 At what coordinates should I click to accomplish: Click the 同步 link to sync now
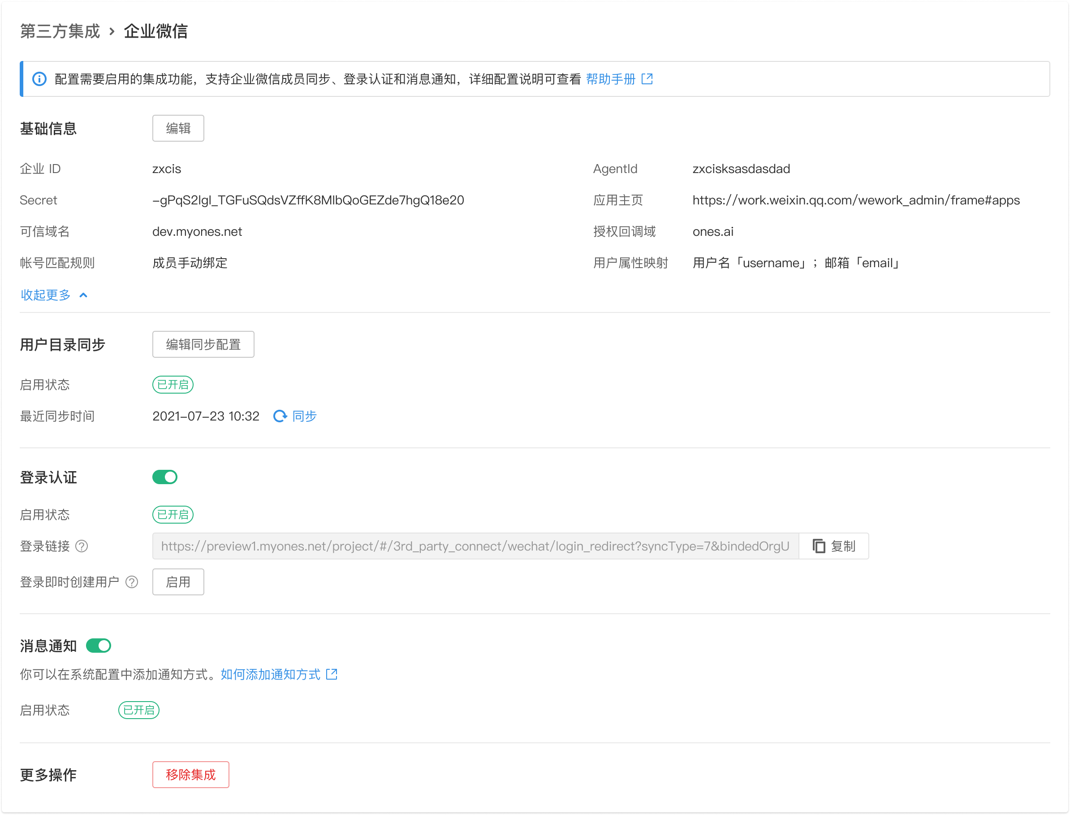pos(305,416)
